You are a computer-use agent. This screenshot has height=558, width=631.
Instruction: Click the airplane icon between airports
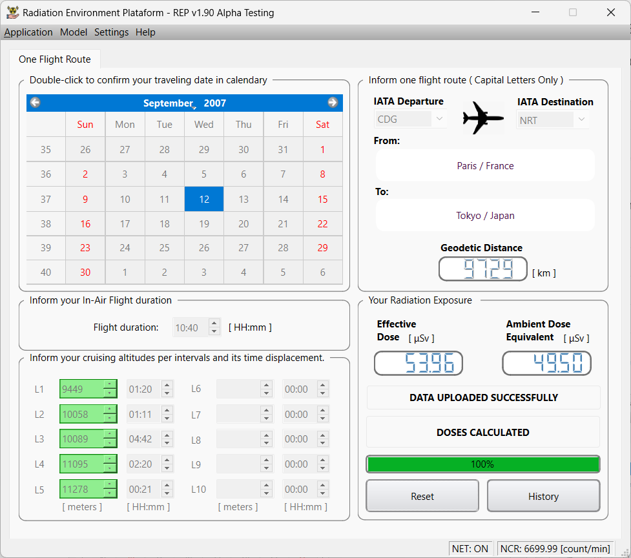pyautogui.click(x=483, y=118)
